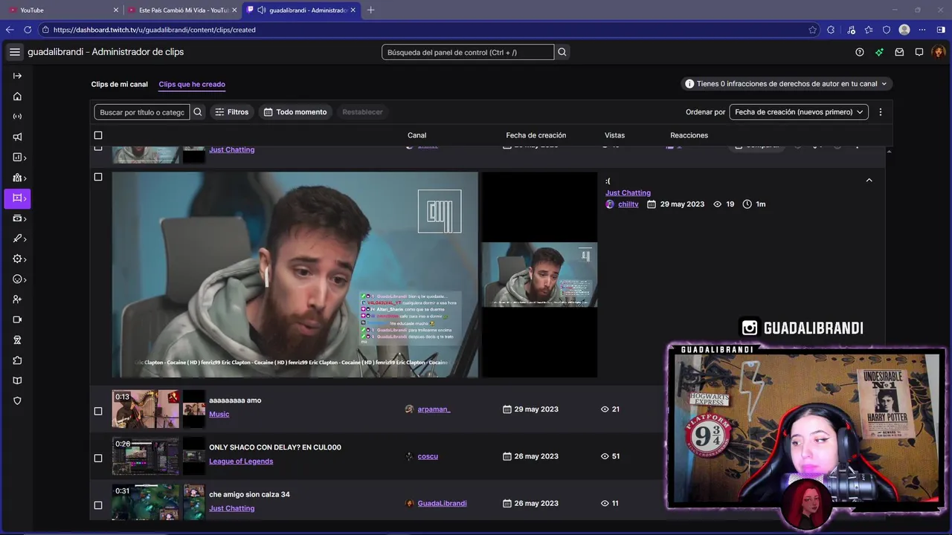
Task: Play the large ':(' clip video preview
Action: coord(295,275)
